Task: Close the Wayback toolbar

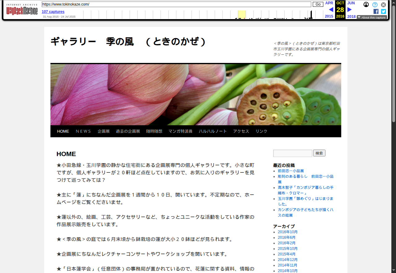Action: (383, 5)
